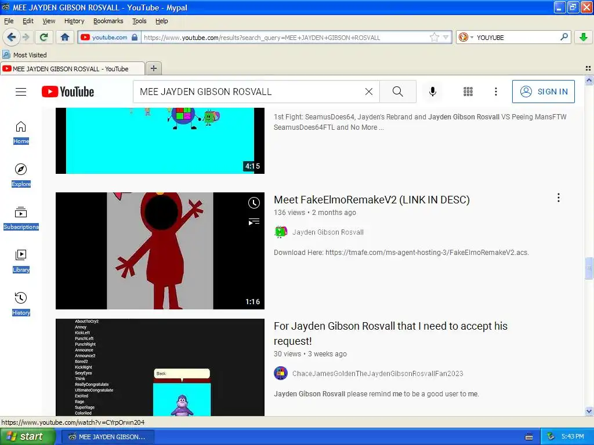Open YouTube settings three-dot menu

click(x=496, y=92)
